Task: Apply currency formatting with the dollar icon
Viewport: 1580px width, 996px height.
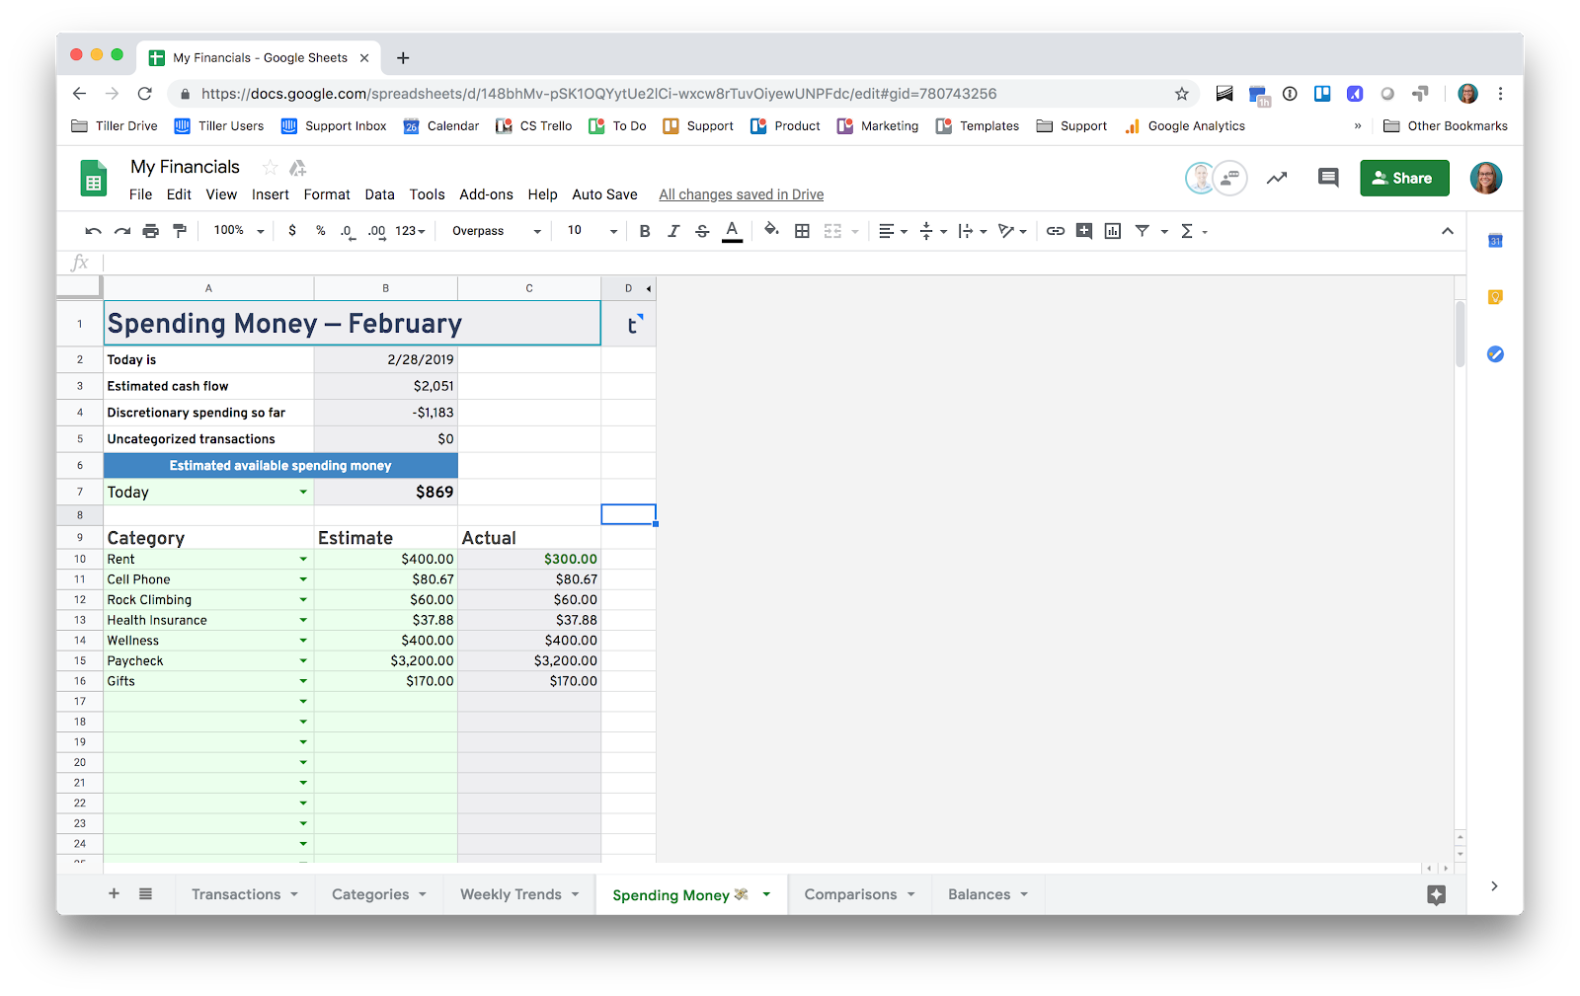Action: pos(291,230)
